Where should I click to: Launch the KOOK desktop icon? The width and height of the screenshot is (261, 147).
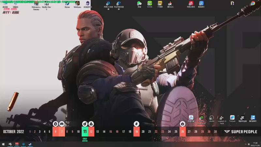pyautogui.click(x=150, y=5)
